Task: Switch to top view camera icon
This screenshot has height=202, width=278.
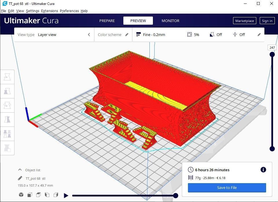Action: pyautogui.click(x=39, y=195)
